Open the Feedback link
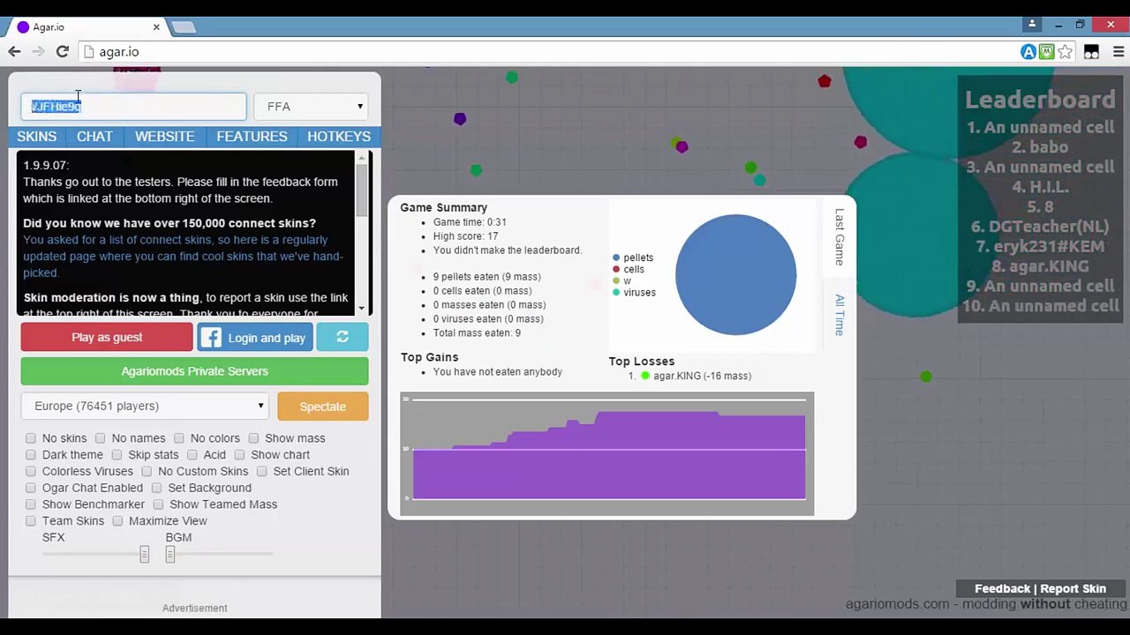Viewport: 1130px width, 635px height. point(1002,588)
